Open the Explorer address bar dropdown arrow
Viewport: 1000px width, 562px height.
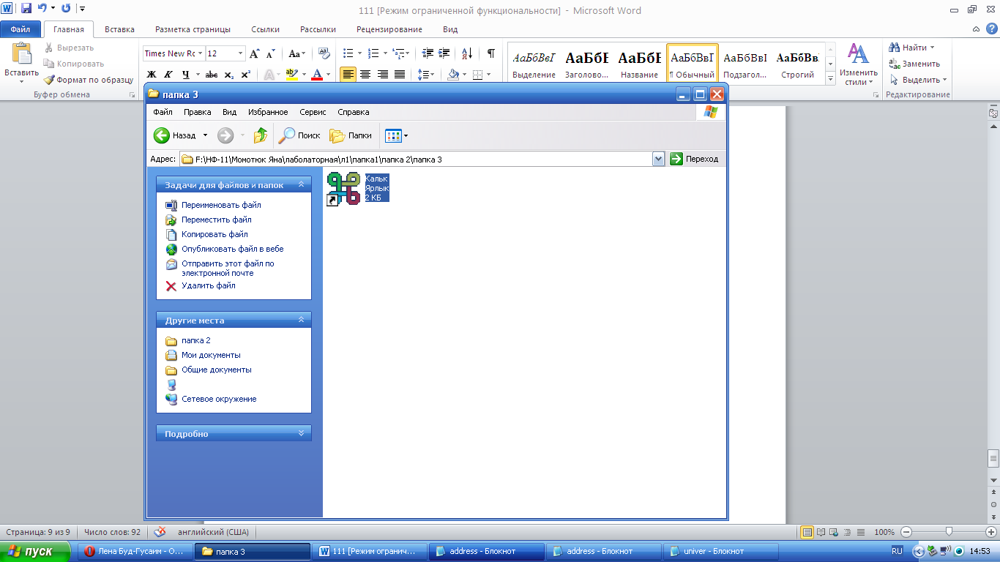(658, 159)
